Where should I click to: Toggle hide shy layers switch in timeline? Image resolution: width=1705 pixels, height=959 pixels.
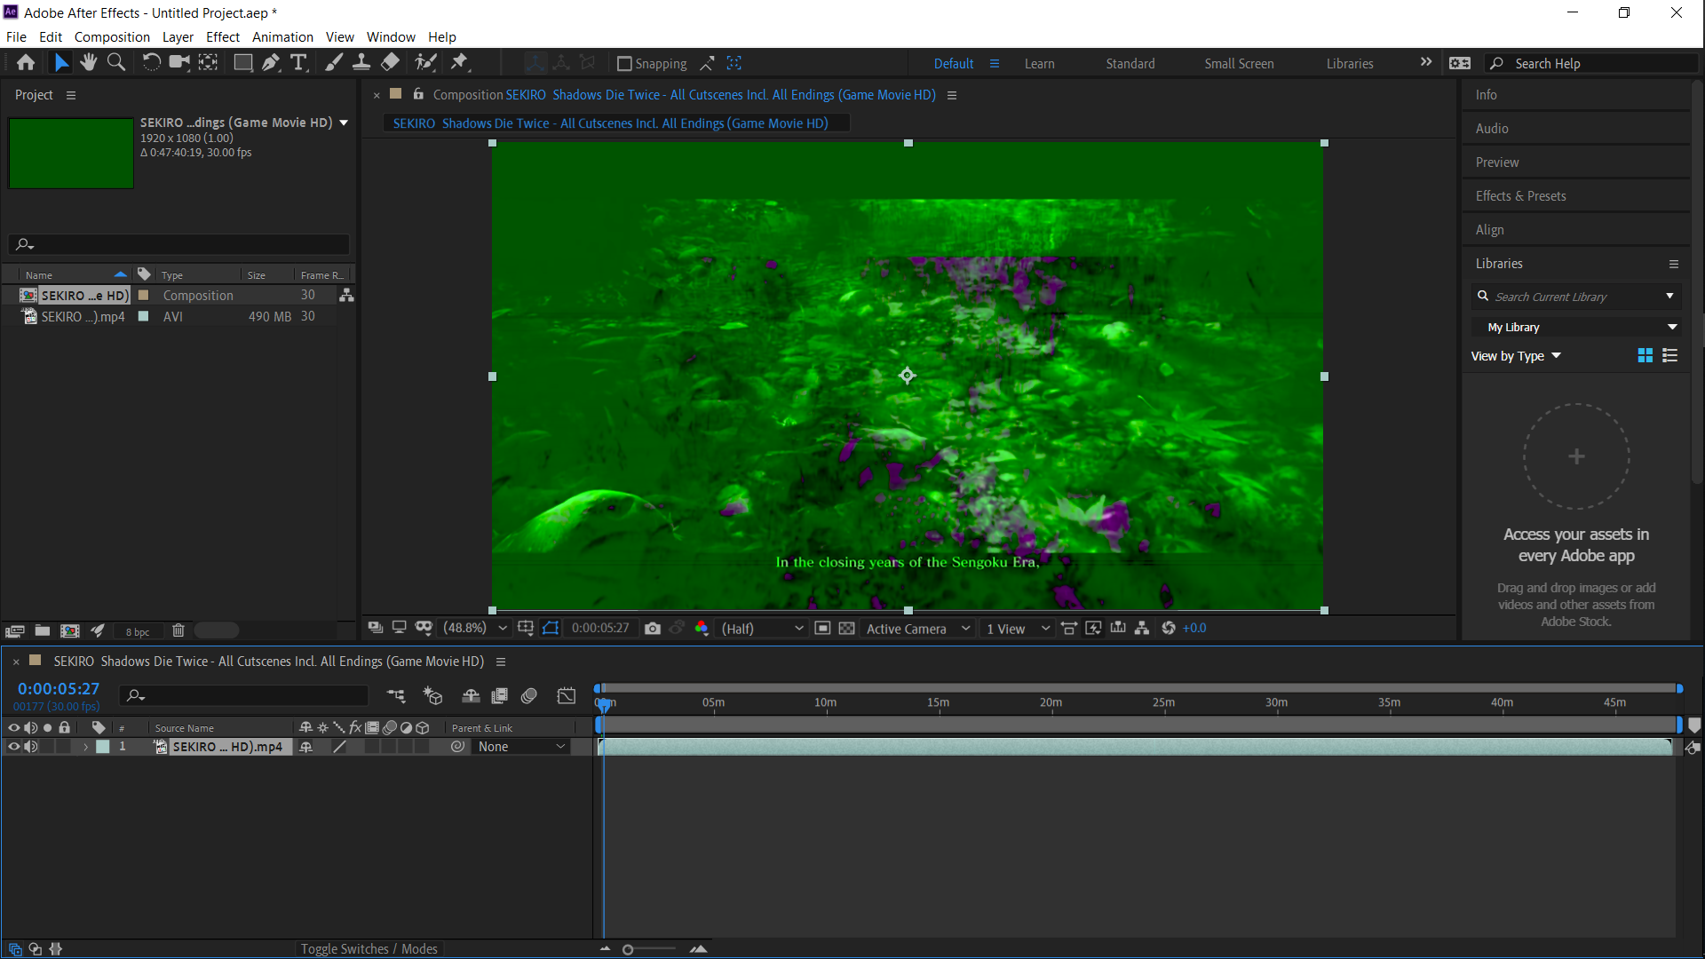pos(471,696)
